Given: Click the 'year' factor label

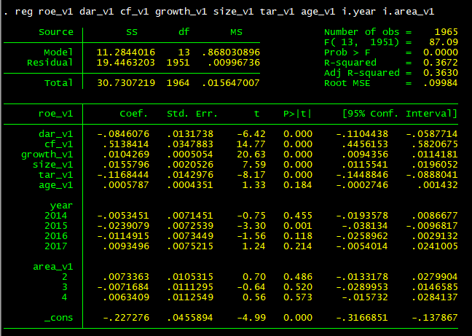Looking at the screenshot, I should point(61,206).
